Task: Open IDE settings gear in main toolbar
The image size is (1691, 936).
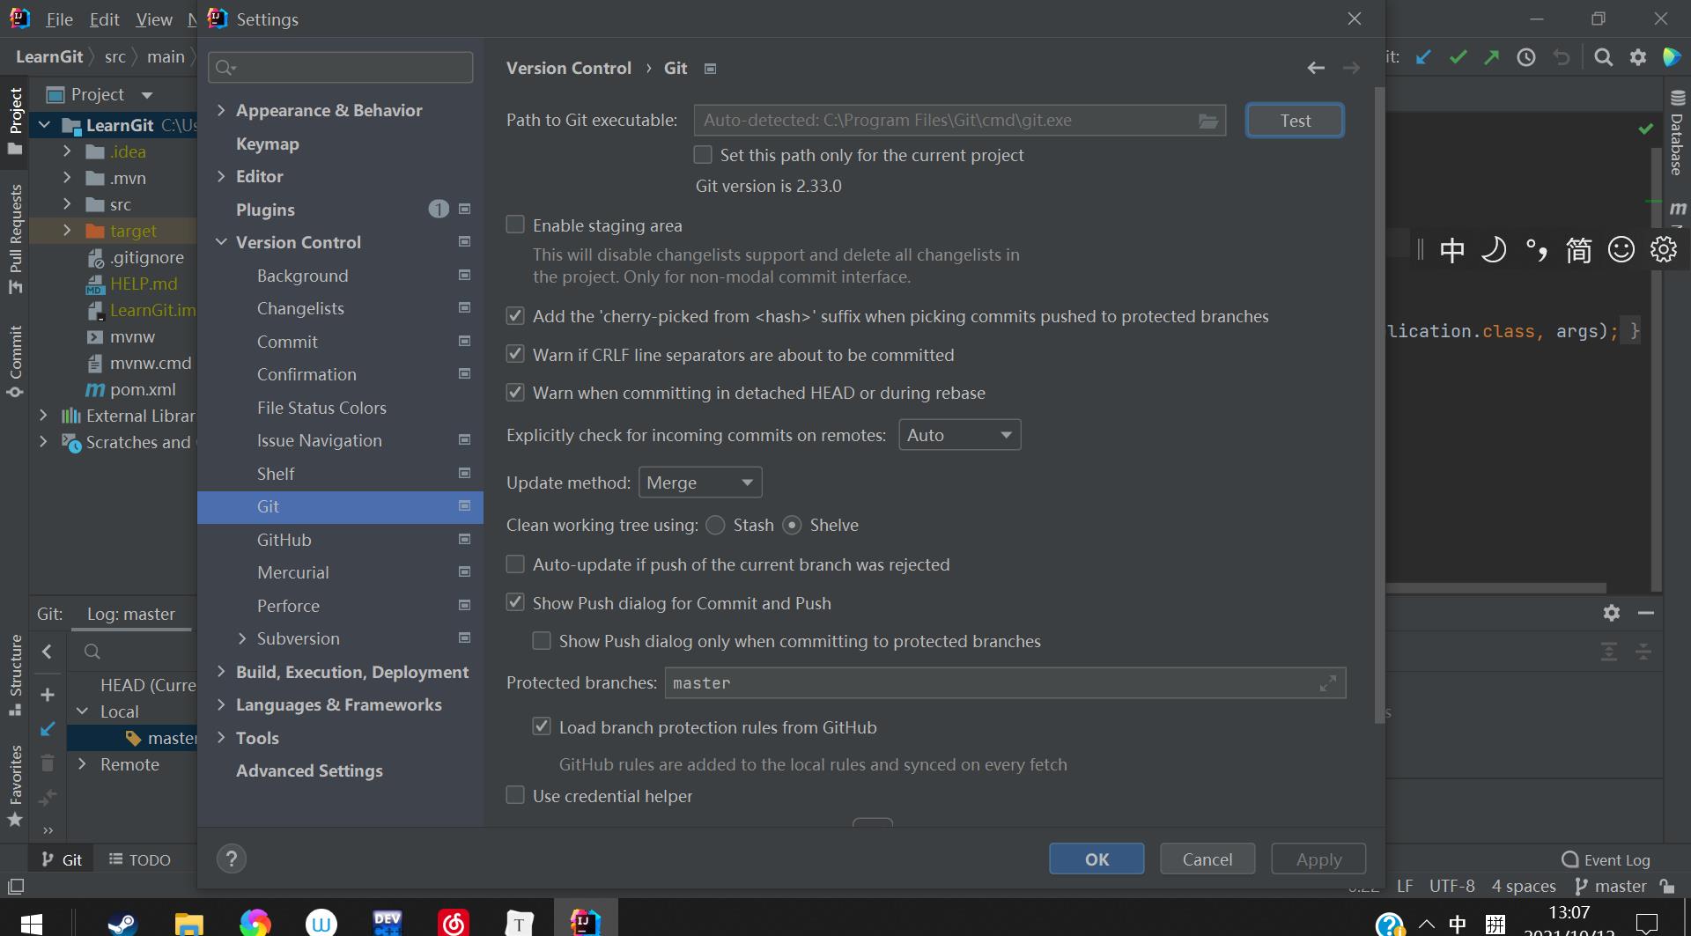Action: click(x=1638, y=57)
